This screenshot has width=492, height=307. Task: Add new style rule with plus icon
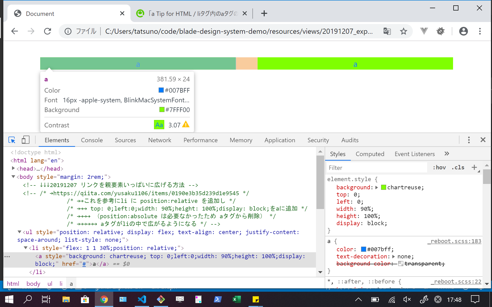(474, 167)
